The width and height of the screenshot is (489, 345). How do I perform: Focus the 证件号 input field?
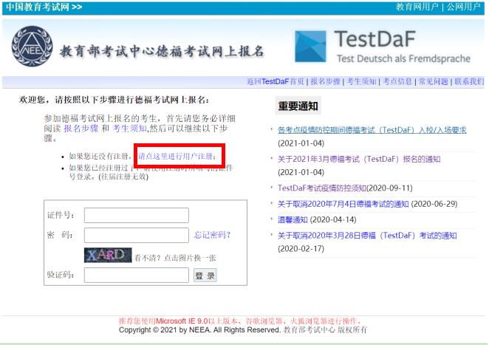pyautogui.click(x=136, y=215)
